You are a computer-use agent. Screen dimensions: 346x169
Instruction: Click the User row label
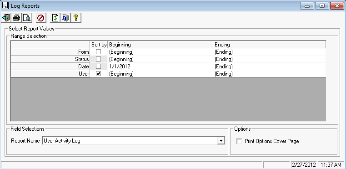click(x=50, y=74)
